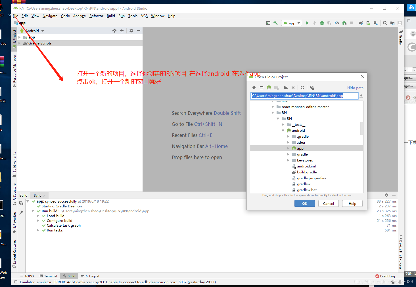This screenshot has width=416, height=287.
Task: Expand react-monaco-editor-master folder
Action: [273, 107]
